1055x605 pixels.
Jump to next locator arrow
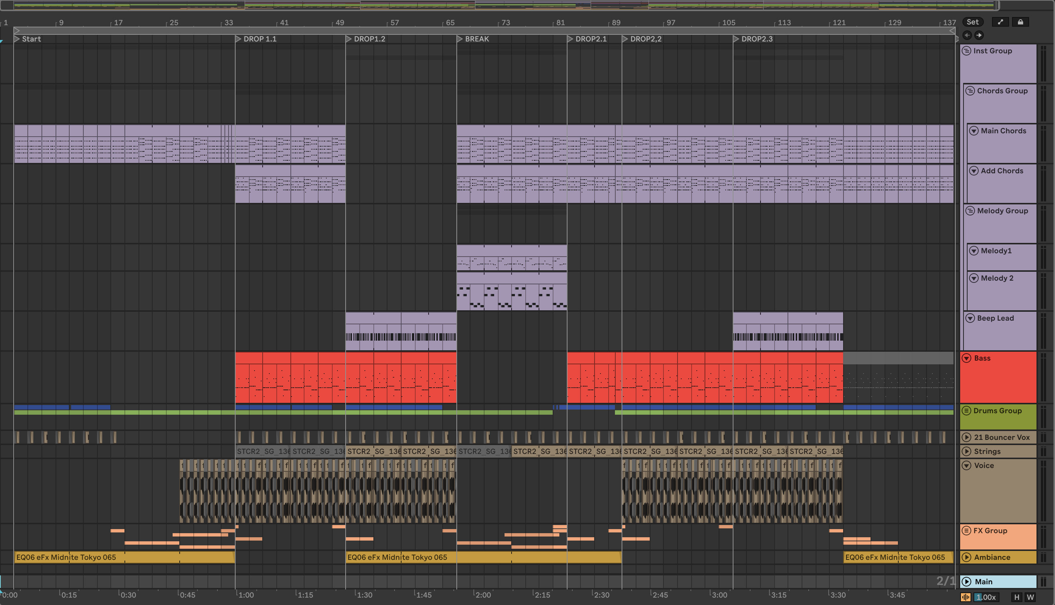[979, 35]
